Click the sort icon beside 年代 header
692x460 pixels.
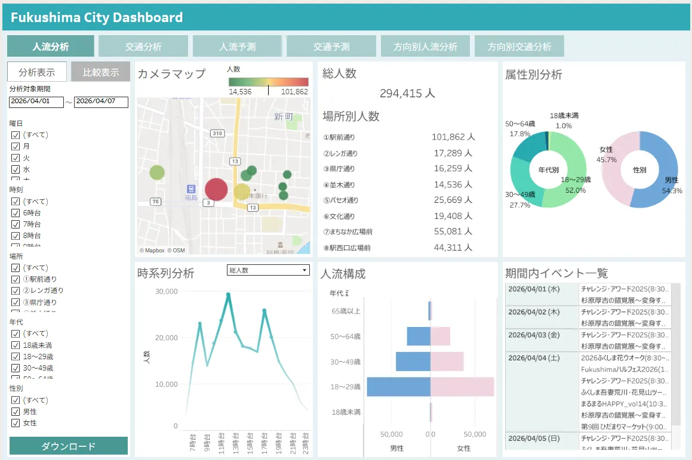click(x=347, y=293)
